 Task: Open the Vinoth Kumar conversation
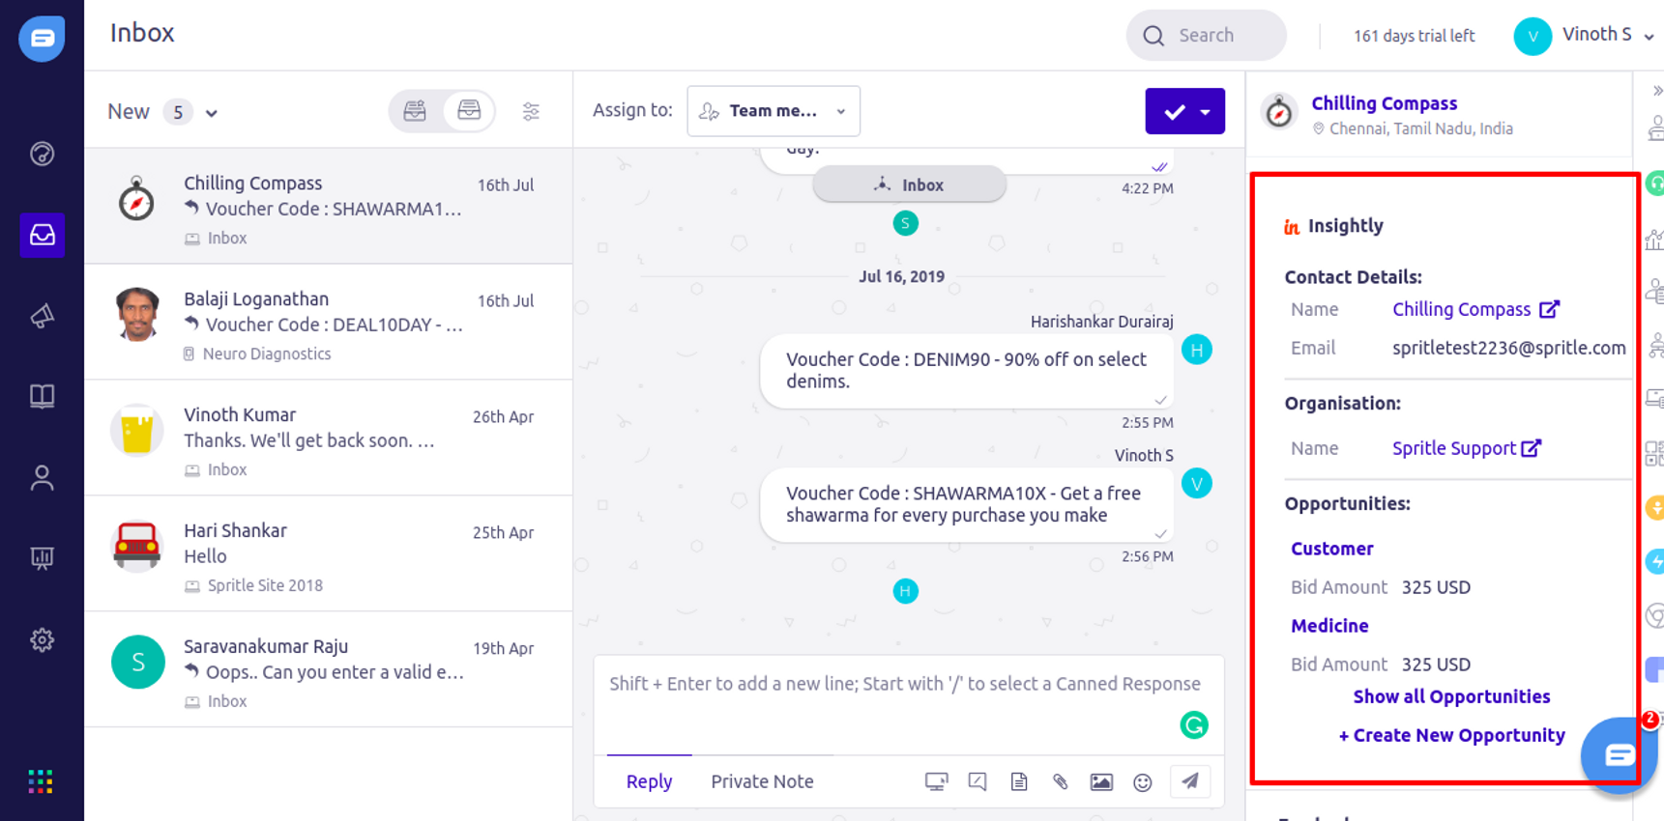[329, 439]
